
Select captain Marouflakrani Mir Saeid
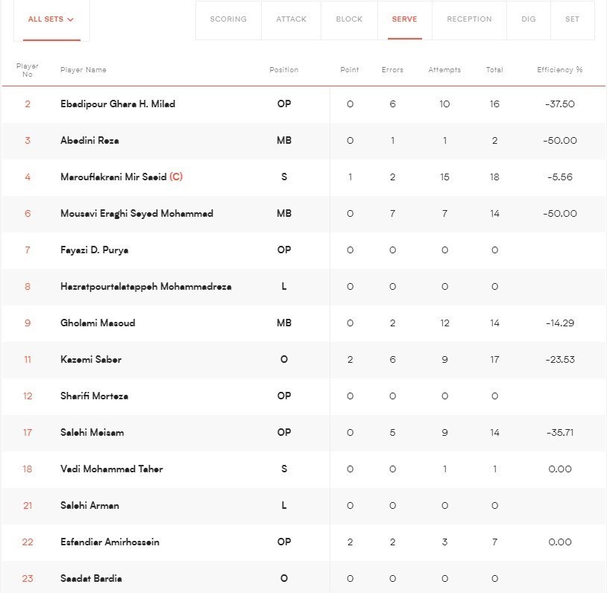point(113,177)
